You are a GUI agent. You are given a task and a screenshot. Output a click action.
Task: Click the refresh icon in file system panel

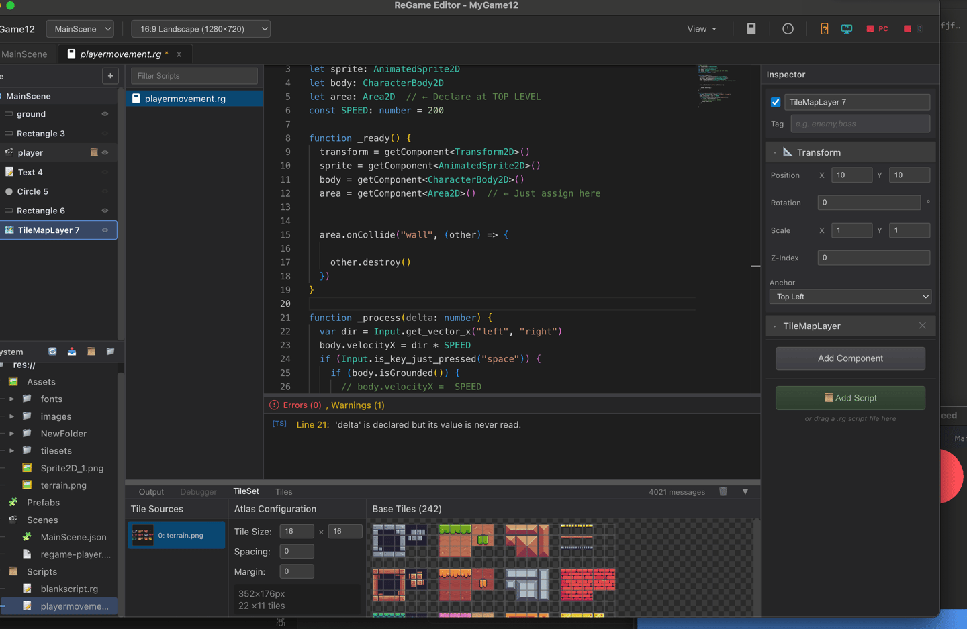[52, 352]
